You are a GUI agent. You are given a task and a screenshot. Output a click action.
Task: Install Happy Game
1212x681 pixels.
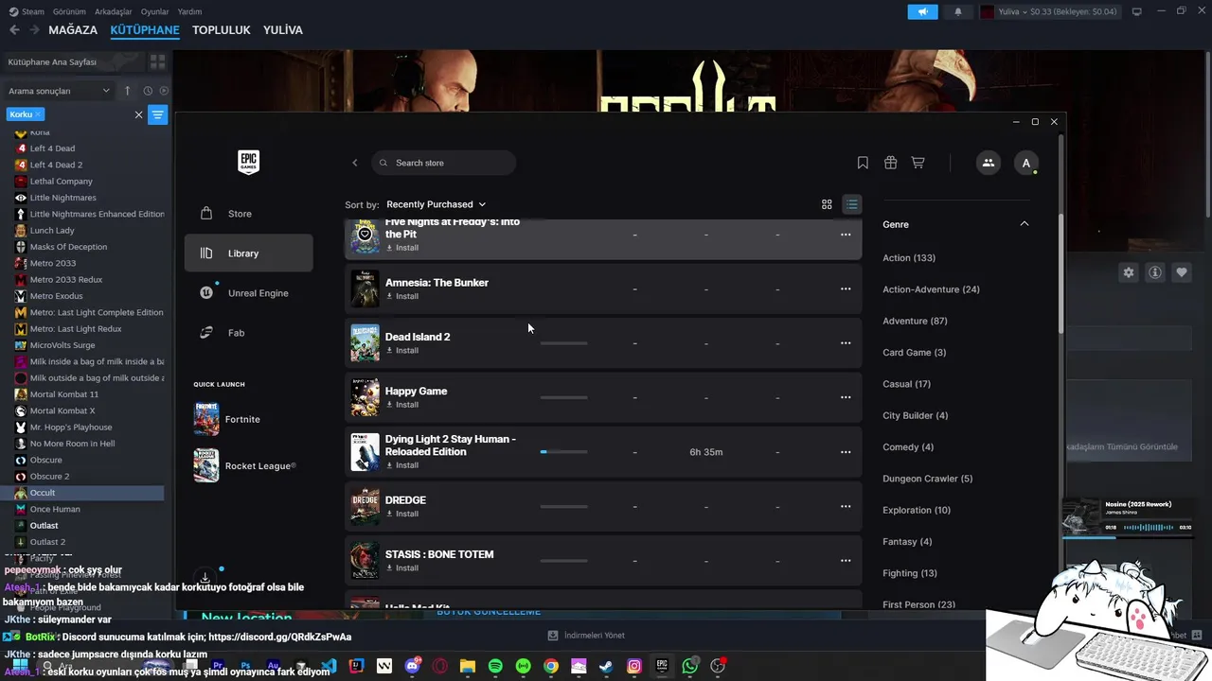(x=402, y=405)
